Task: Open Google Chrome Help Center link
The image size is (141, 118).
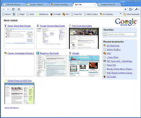Action: (x=52, y=26)
